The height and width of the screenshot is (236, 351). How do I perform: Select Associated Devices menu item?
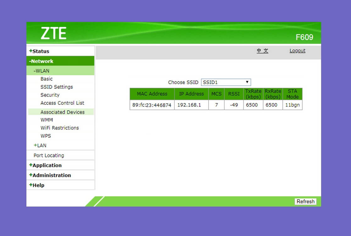pyautogui.click(x=61, y=112)
